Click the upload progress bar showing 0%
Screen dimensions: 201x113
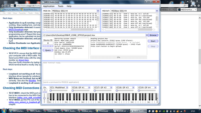(119, 57)
